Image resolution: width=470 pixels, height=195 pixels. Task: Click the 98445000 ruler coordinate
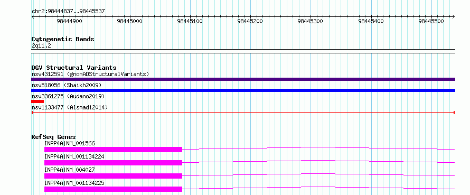coord(129,21)
